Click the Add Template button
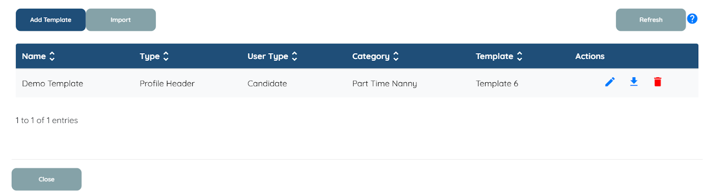 click(x=50, y=20)
